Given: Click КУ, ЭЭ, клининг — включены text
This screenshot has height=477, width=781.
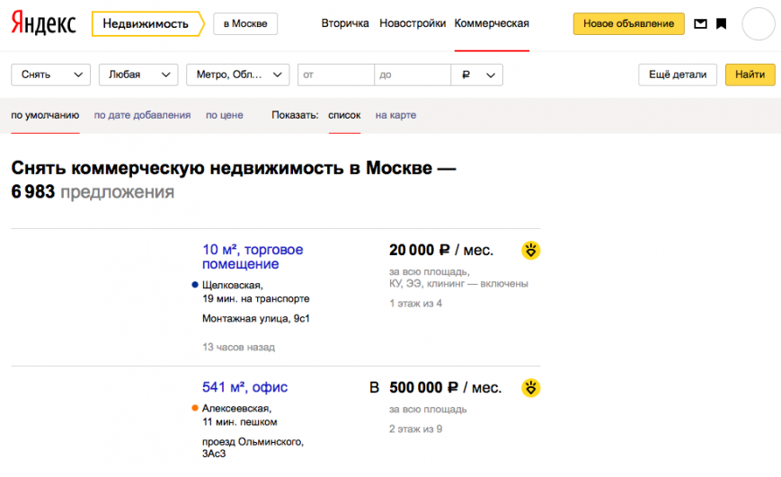Looking at the screenshot, I should click(458, 284).
